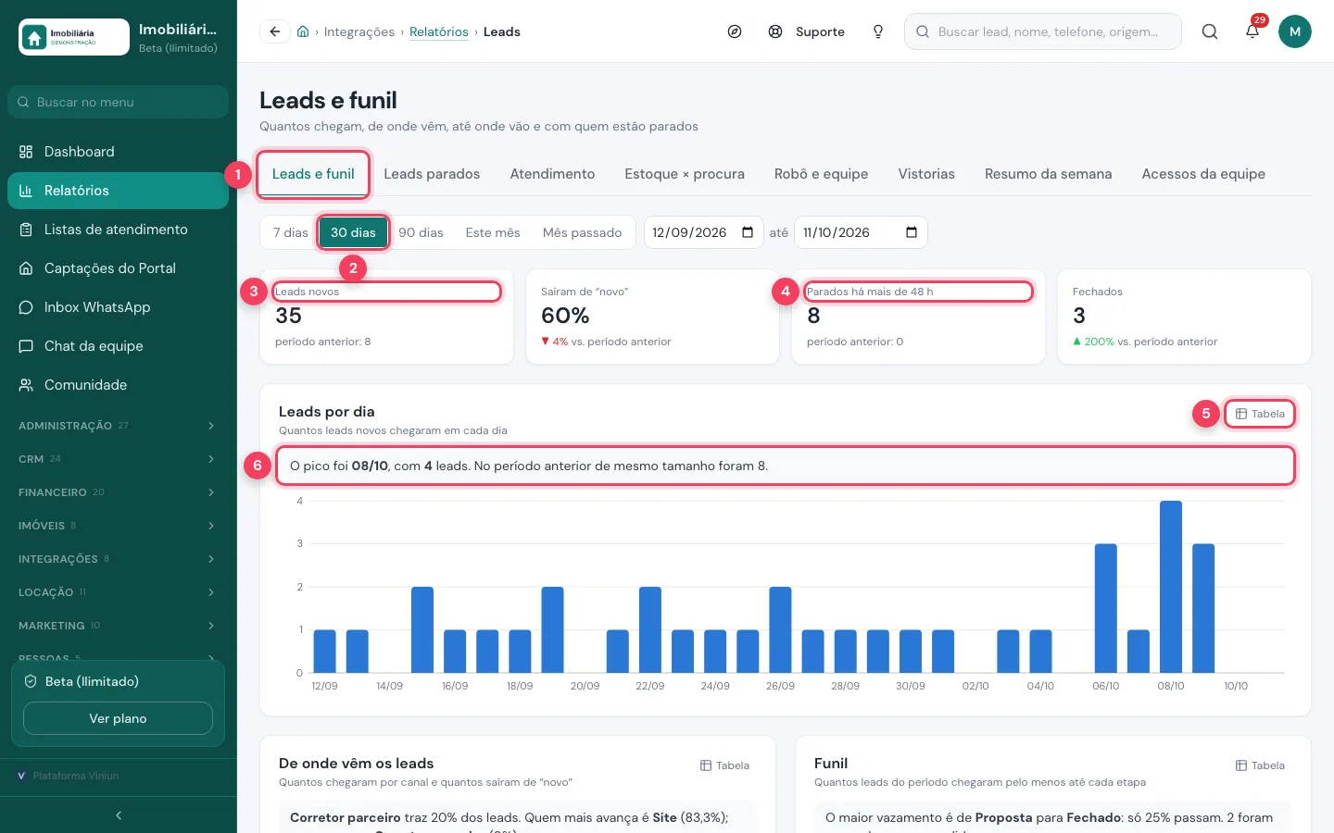1334x833 pixels.
Task: Click the tallest chart bar for 08/10
Action: click(x=1171, y=587)
